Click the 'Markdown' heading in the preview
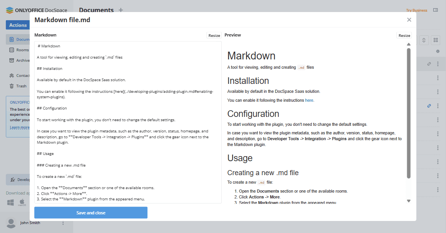 click(x=251, y=56)
